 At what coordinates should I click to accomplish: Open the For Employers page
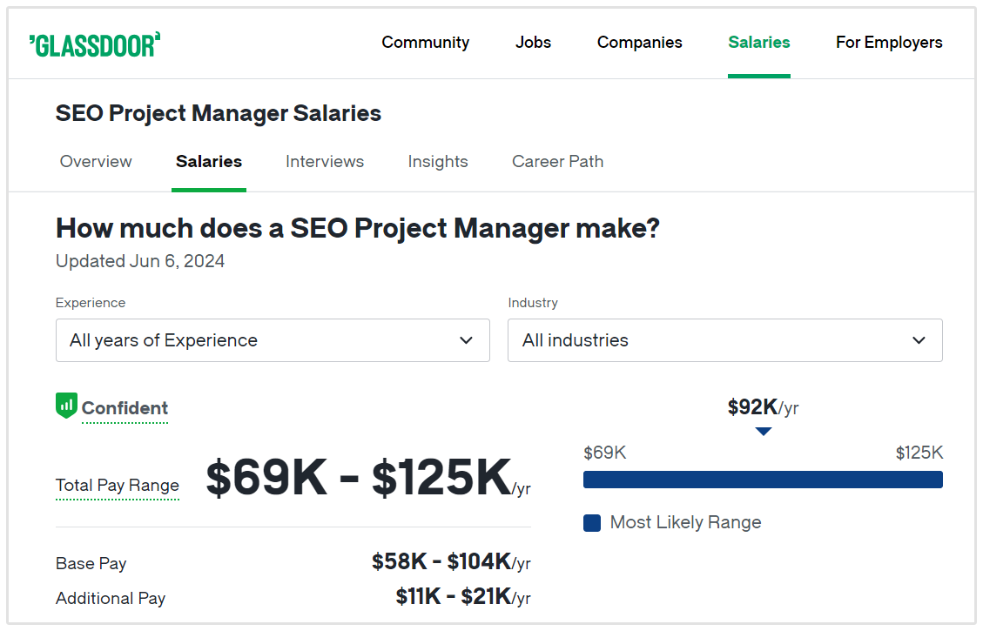tap(888, 43)
